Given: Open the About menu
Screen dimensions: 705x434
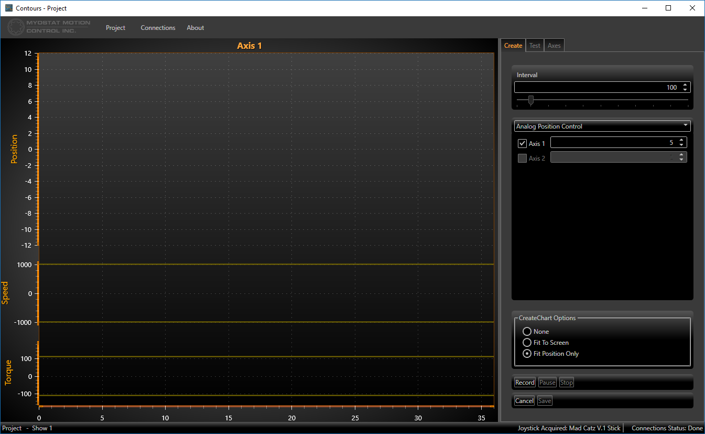Looking at the screenshot, I should [x=195, y=28].
